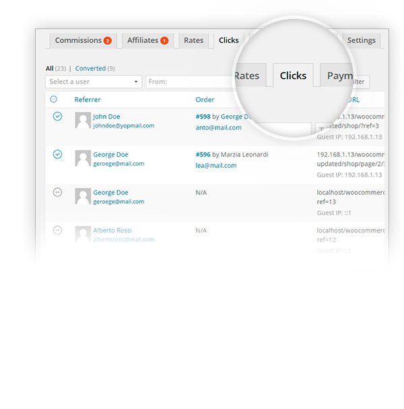The height and width of the screenshot is (409, 404).
Task: Click anto@mail.com email
Action: click(x=218, y=127)
